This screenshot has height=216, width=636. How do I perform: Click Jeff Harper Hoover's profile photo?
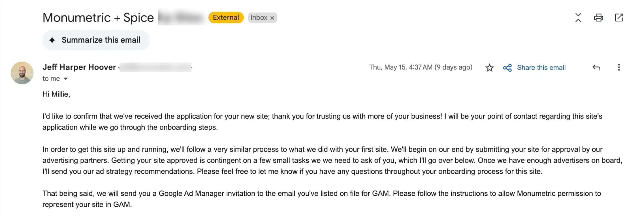coord(22,73)
